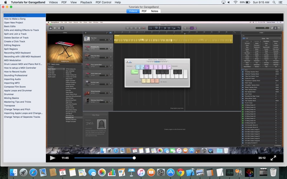Image resolution: width=287 pixels, height=179 pixels.
Task: Choose 'Recording MIDI Keyboard'
Action: tap(24, 53)
